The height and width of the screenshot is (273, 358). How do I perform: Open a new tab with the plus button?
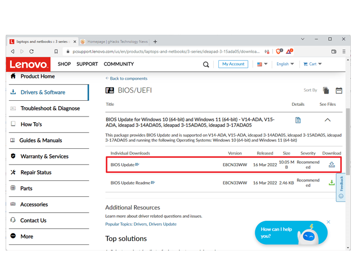coord(155,41)
